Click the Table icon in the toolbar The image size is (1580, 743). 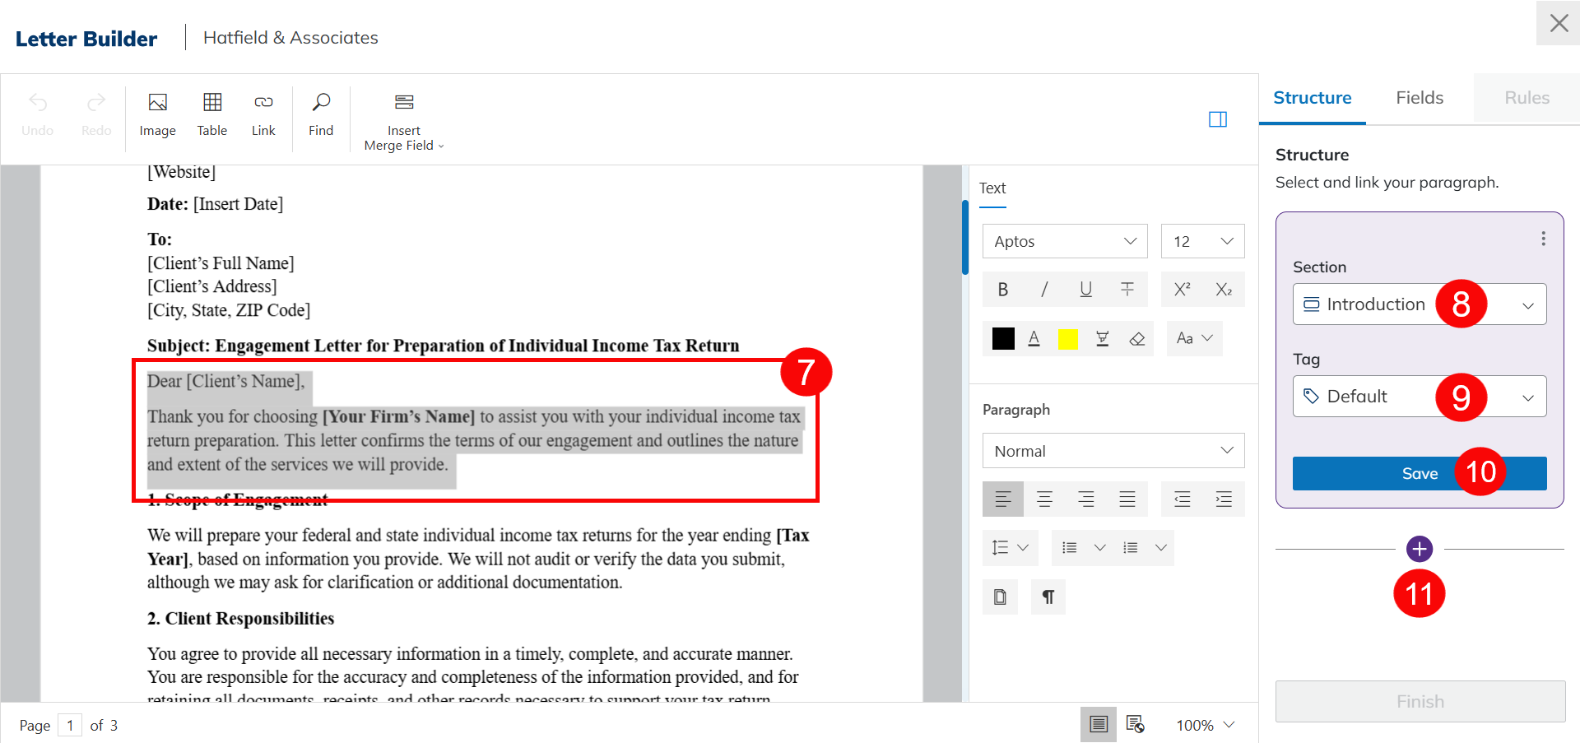pos(212,114)
